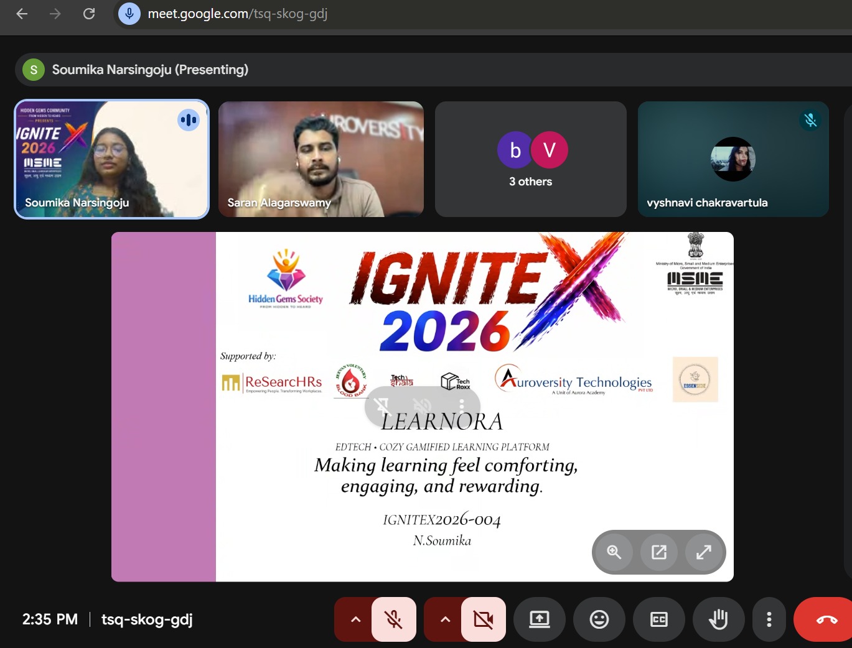Select Soumika Narsingoju video tile
Image resolution: width=852 pixels, height=648 pixels.
point(111,159)
